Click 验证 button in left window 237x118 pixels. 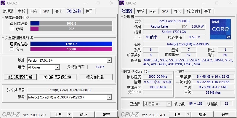83,114
